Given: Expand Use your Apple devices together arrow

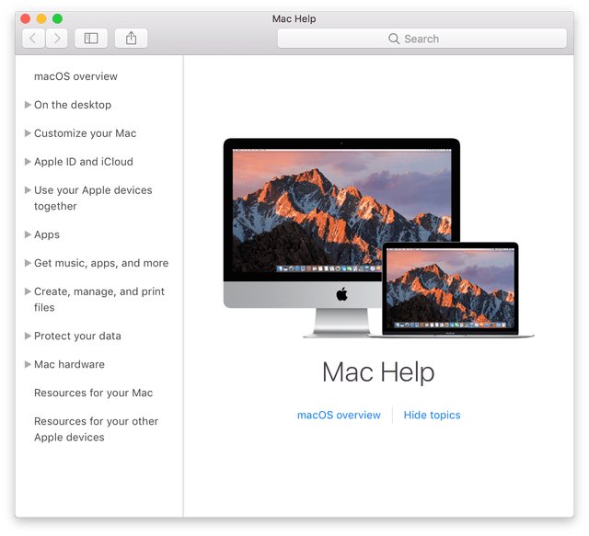Looking at the screenshot, I should pos(28,190).
